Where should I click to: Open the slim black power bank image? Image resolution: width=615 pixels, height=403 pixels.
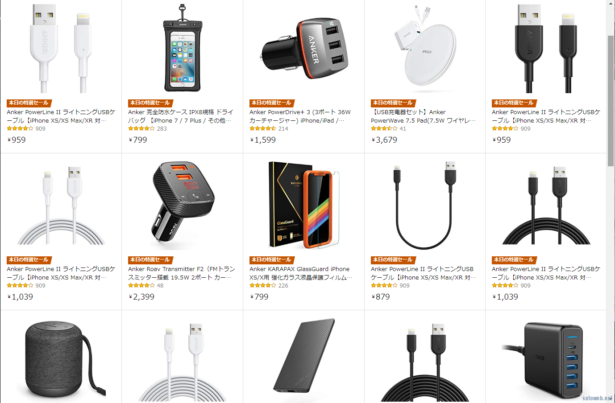pyautogui.click(x=303, y=360)
